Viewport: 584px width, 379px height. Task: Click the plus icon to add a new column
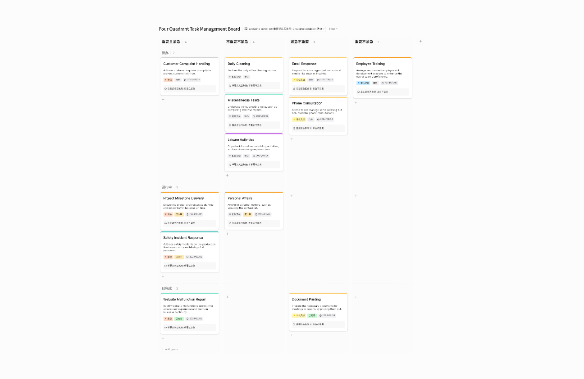pos(420,42)
